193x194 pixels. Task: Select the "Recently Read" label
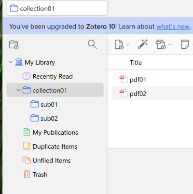pos(53,76)
